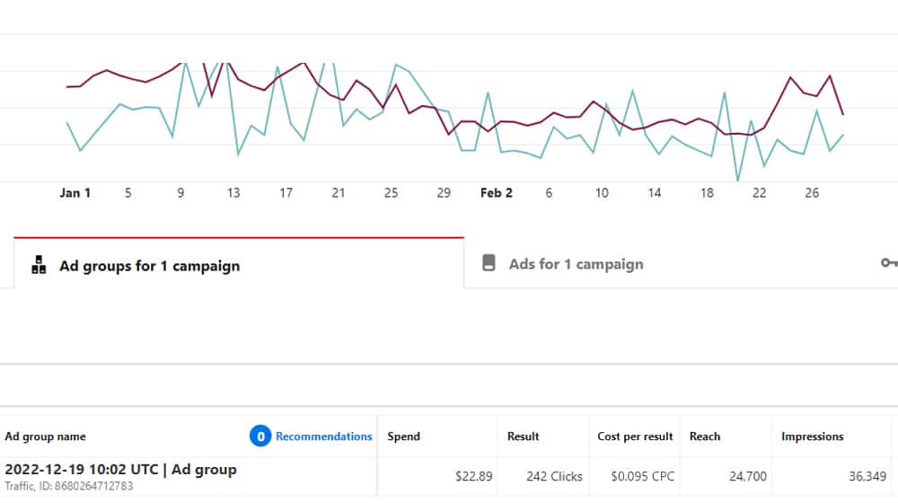
Task: Click the $22.89 spend value
Action: (473, 476)
